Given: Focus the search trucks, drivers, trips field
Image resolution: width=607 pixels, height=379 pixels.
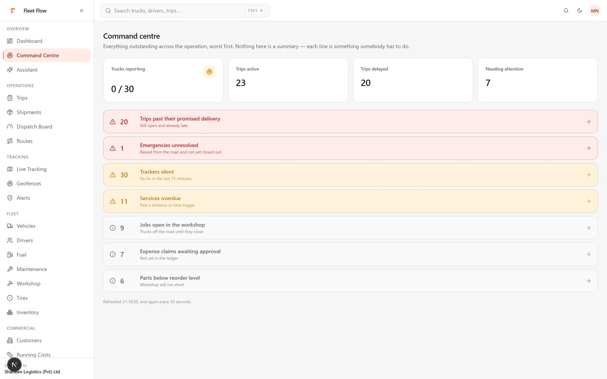Looking at the screenshot, I should coord(185,11).
